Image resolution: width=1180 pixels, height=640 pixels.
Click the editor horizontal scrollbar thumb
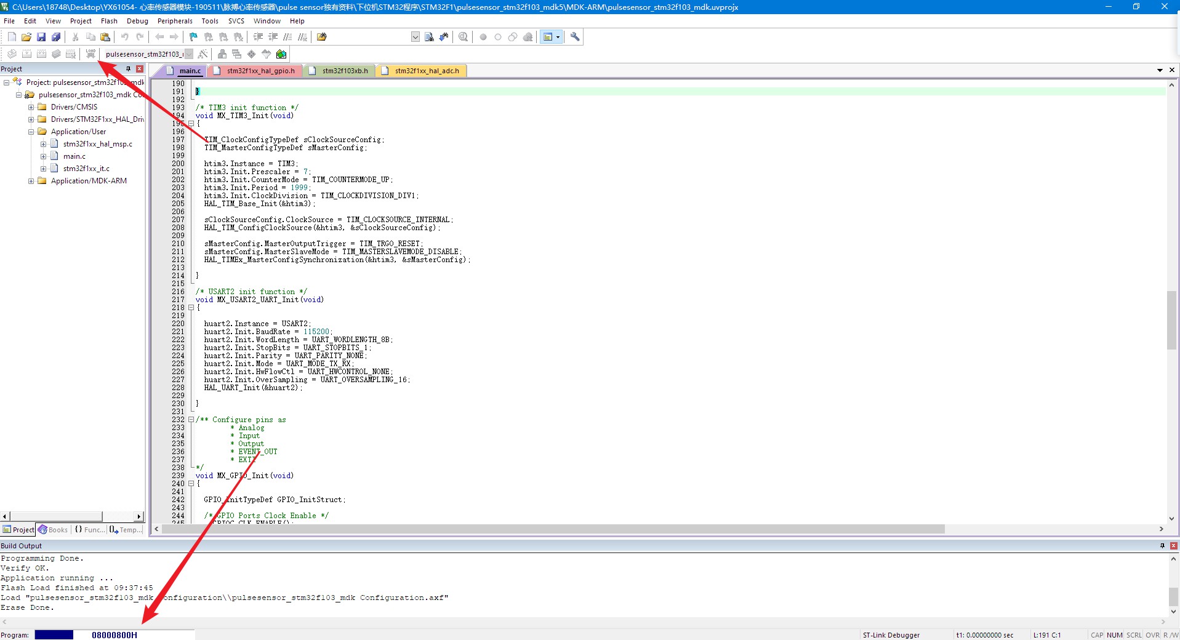[x=553, y=529]
